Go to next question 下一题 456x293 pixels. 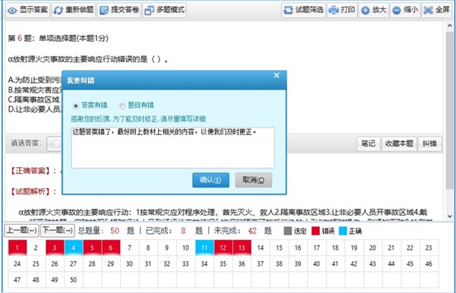click(x=57, y=231)
